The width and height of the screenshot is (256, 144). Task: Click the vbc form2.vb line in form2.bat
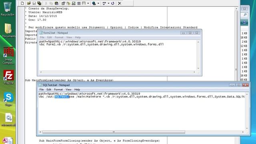(101, 44)
